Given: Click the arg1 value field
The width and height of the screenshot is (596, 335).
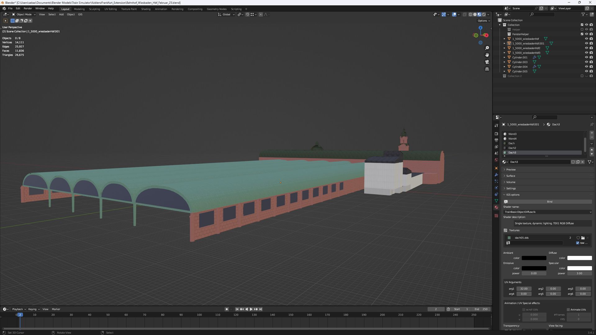Looking at the screenshot, I should (x=524, y=289).
